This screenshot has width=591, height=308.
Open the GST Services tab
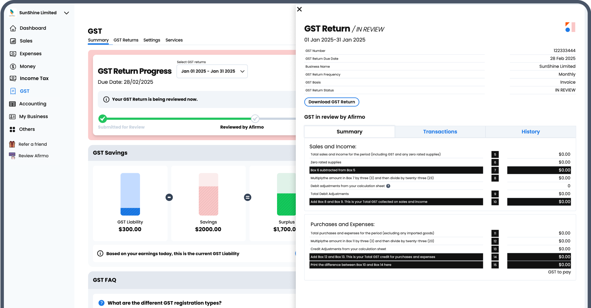pyautogui.click(x=174, y=40)
